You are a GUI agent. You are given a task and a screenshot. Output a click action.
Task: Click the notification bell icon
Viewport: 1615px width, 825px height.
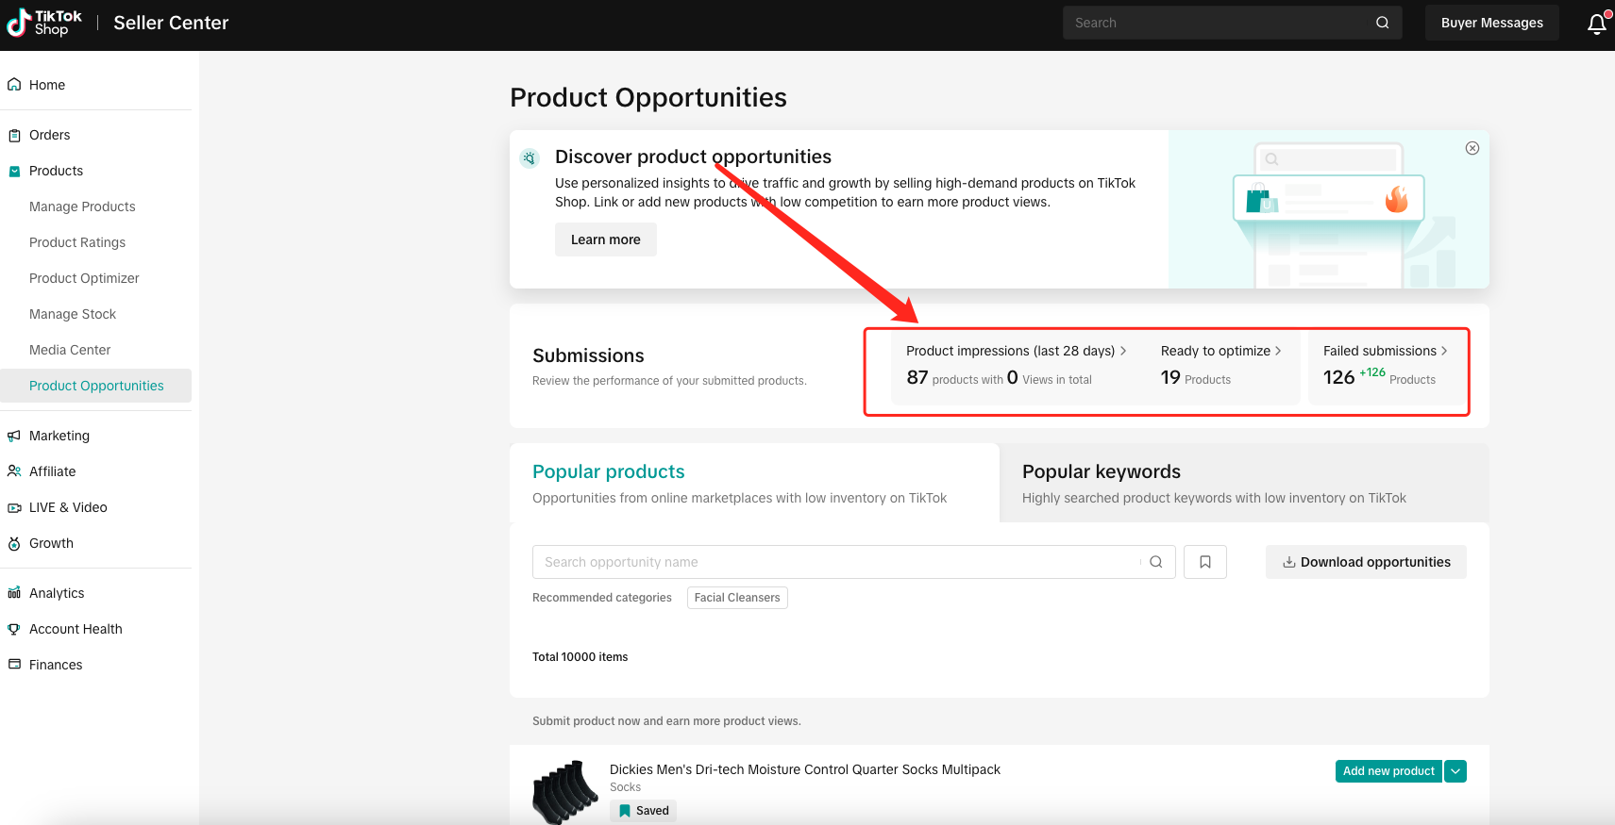[1596, 24]
